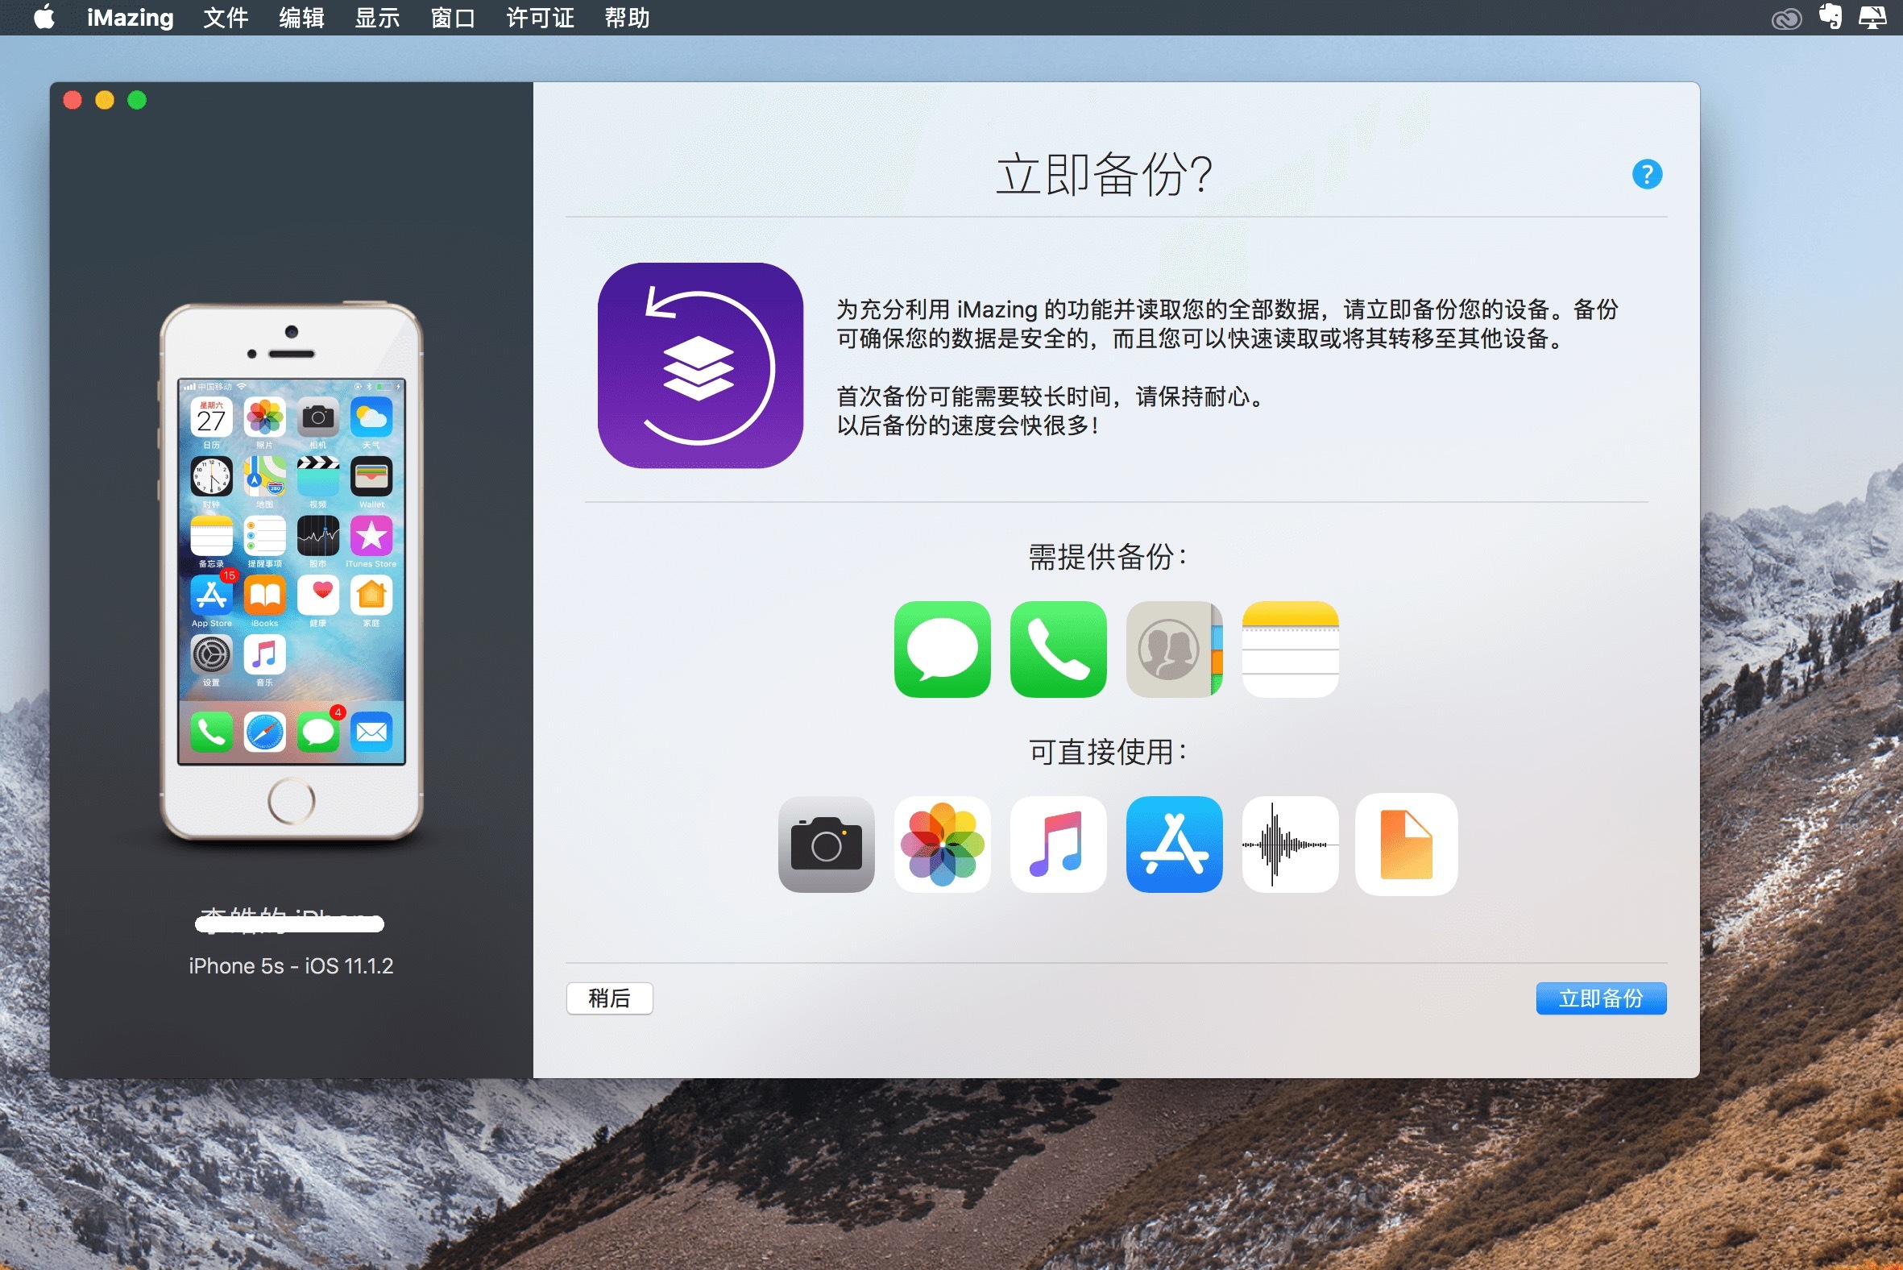Click the purple backup restore icon
The image size is (1903, 1270).
pyautogui.click(x=699, y=365)
